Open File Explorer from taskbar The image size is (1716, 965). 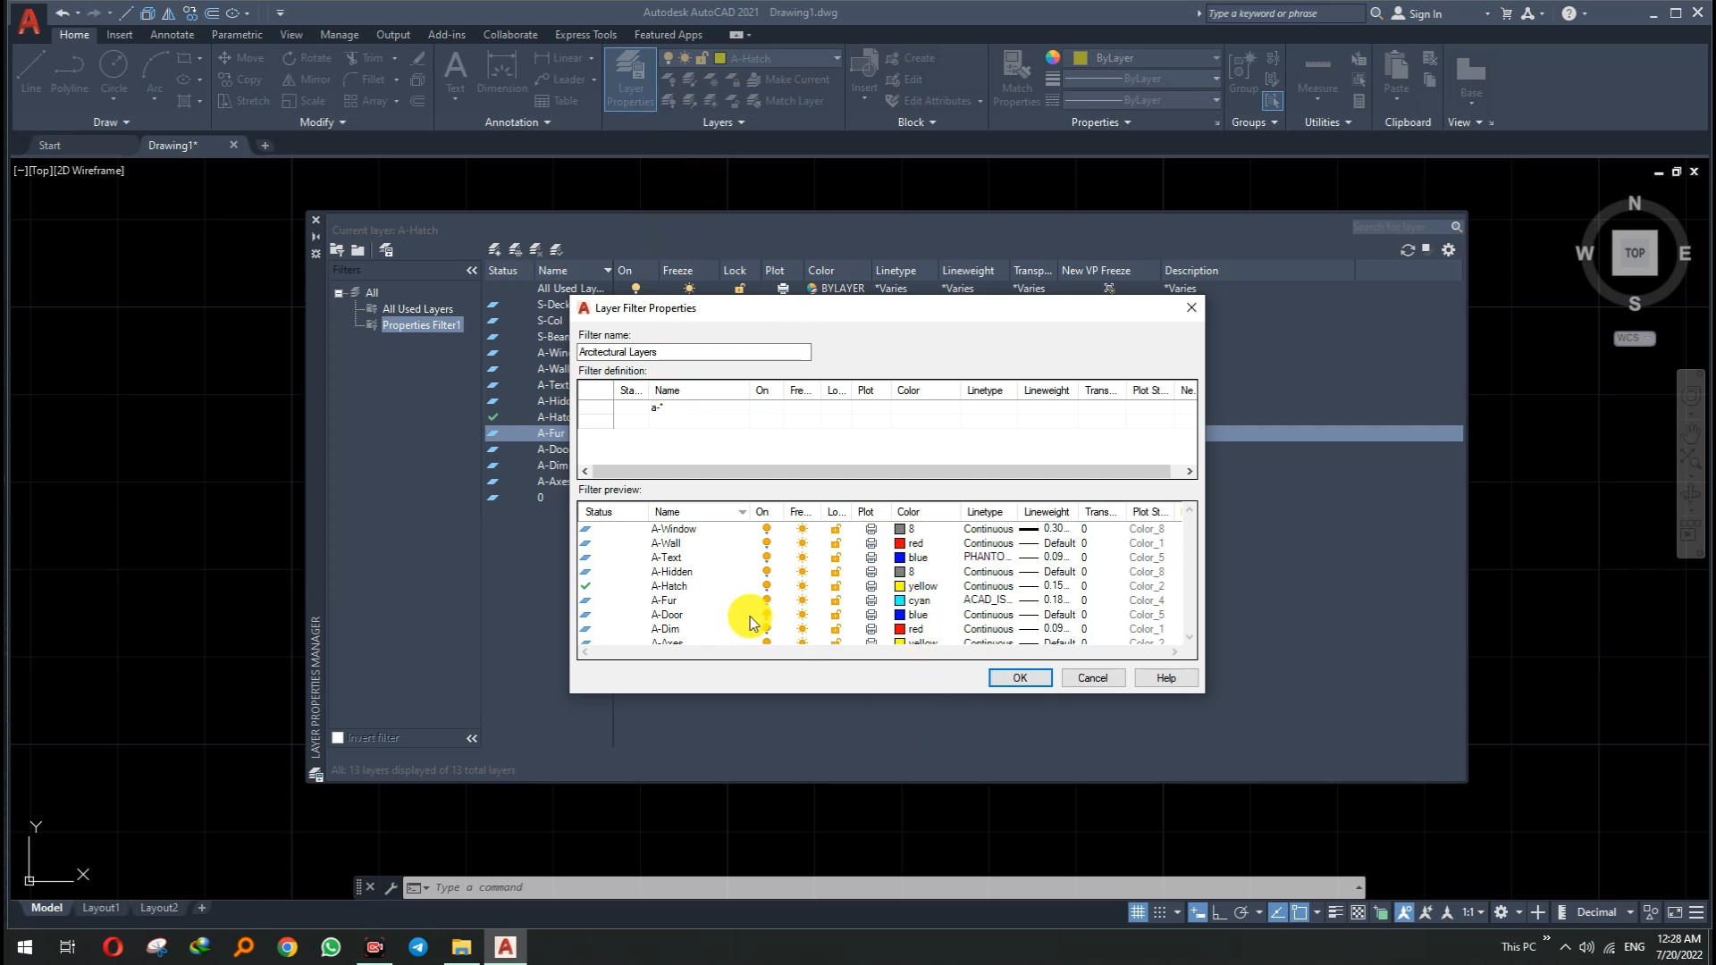[x=461, y=947]
